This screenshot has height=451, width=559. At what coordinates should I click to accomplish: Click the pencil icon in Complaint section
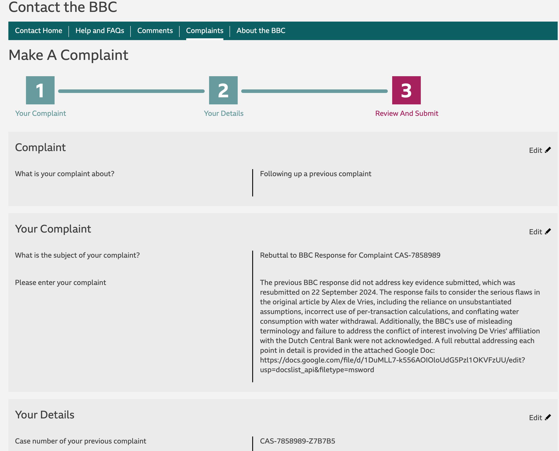point(548,150)
